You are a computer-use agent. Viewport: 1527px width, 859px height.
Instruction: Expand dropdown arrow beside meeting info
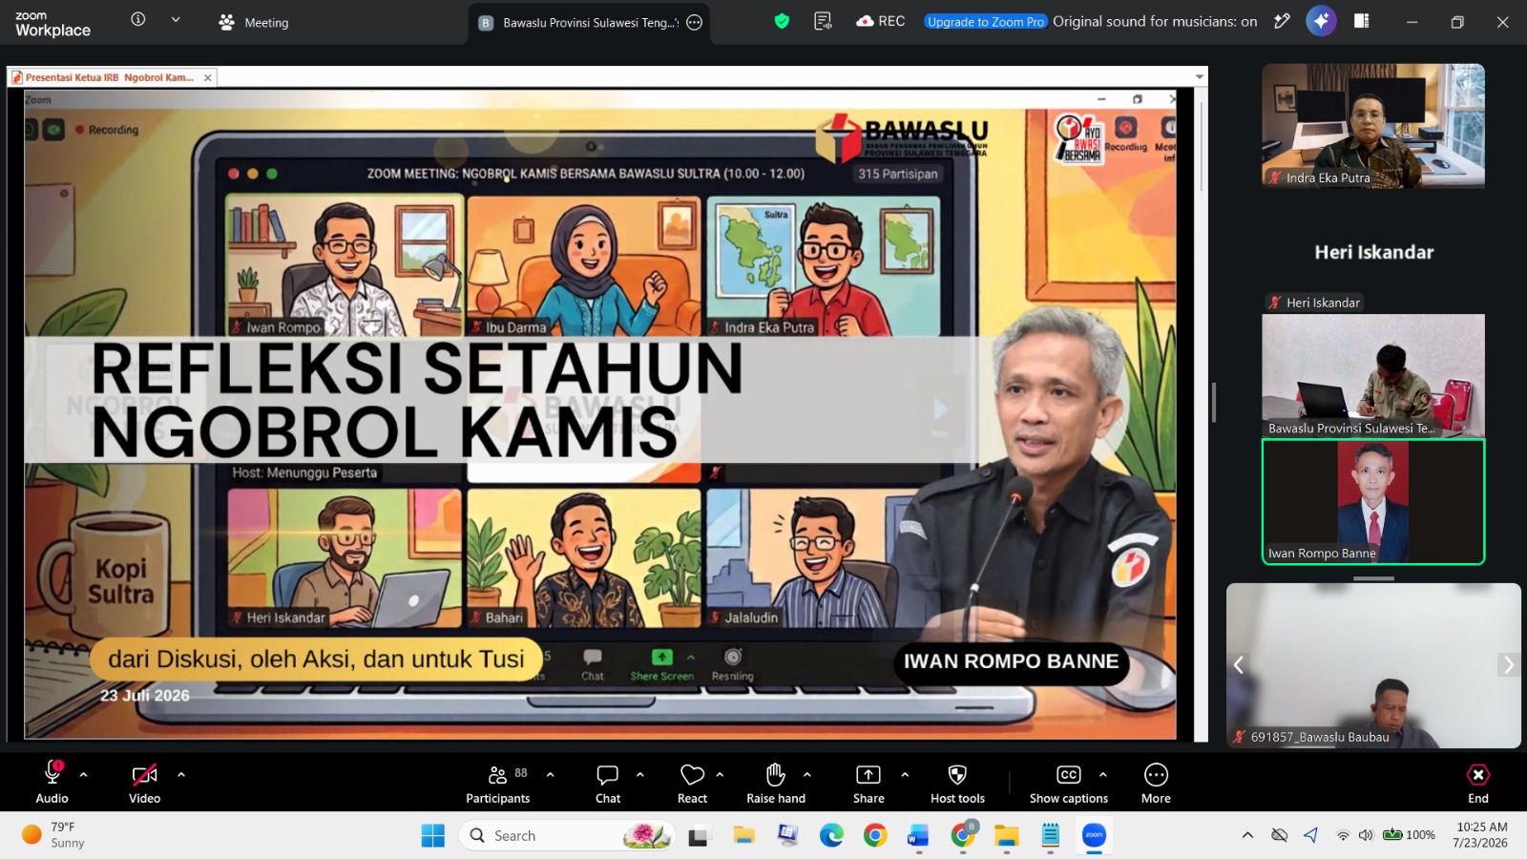point(176,19)
